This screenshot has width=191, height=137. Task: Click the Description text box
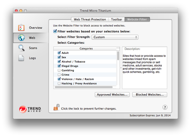[x=145, y=68]
